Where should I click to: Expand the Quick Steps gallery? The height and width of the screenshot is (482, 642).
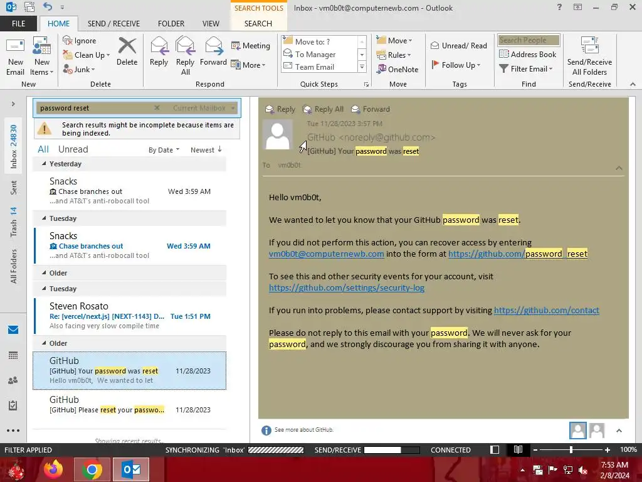[x=362, y=67]
